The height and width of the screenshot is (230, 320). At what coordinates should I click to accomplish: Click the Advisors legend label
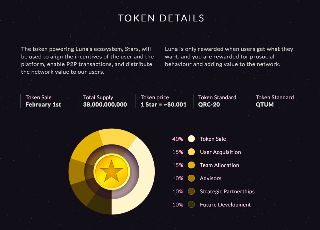(210, 178)
